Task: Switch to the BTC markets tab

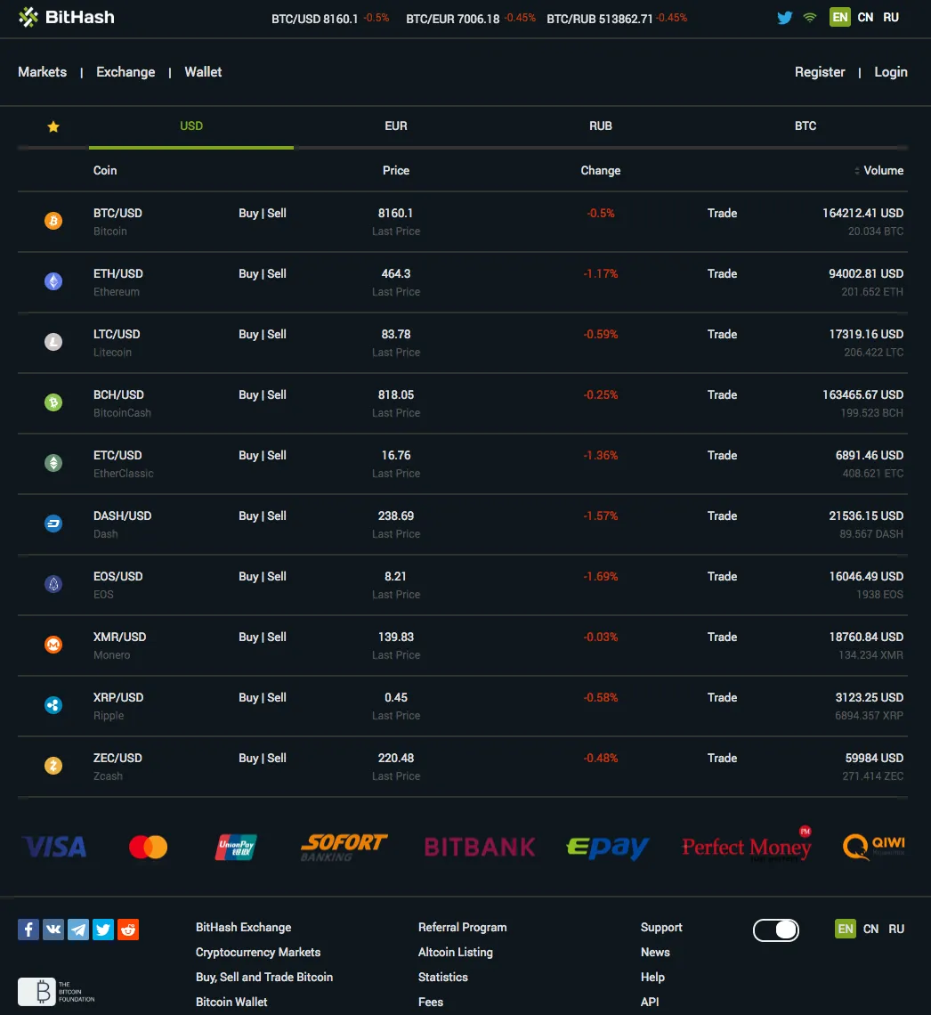Action: [806, 126]
